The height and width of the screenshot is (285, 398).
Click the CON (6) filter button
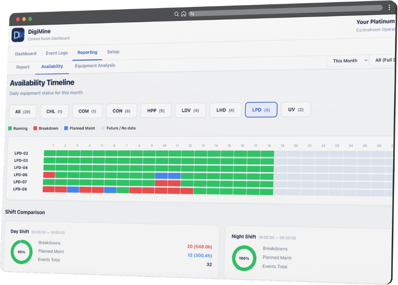(x=121, y=111)
